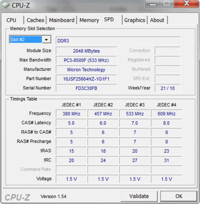Viewport: 200px width, 204px height.
Task: Open the Graphics tab
Action: pos(135,20)
